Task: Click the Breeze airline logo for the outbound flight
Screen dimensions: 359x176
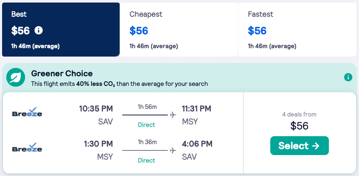Action: 27,112
